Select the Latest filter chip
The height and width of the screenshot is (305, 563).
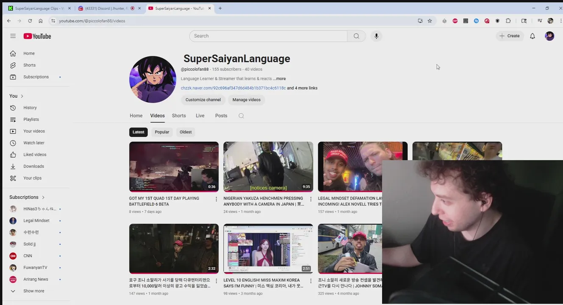click(139, 132)
